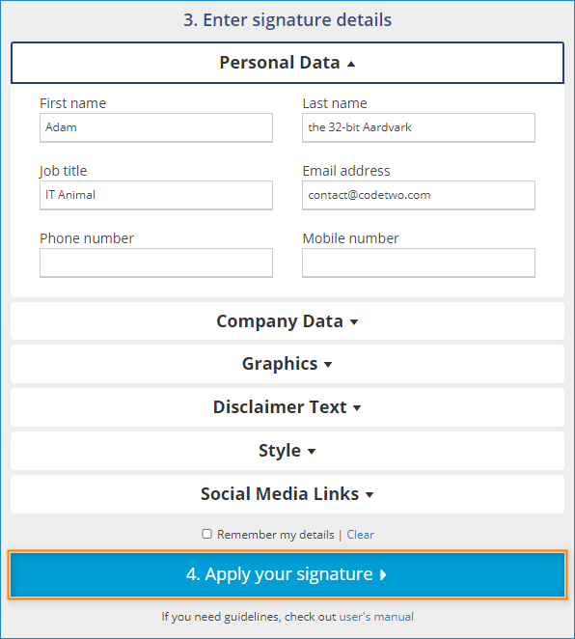Collapse the Personal Data section arrow

[351, 64]
